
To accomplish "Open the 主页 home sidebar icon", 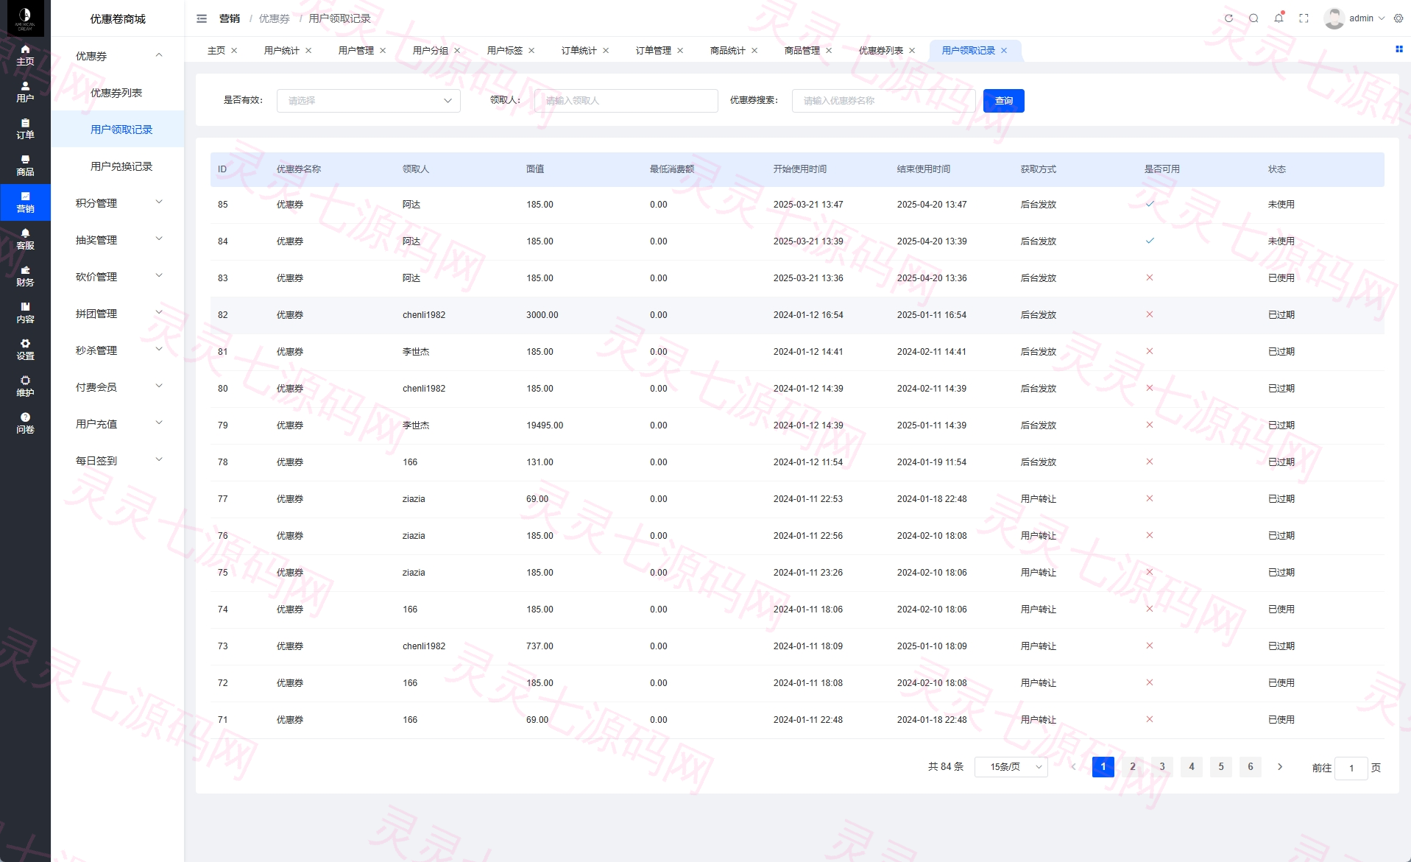I will pyautogui.click(x=25, y=55).
